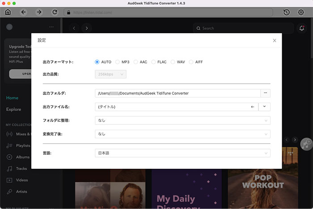This screenshot has width=313, height=209.
Task: Click the carousel previous arrow
Action: (x=287, y=140)
